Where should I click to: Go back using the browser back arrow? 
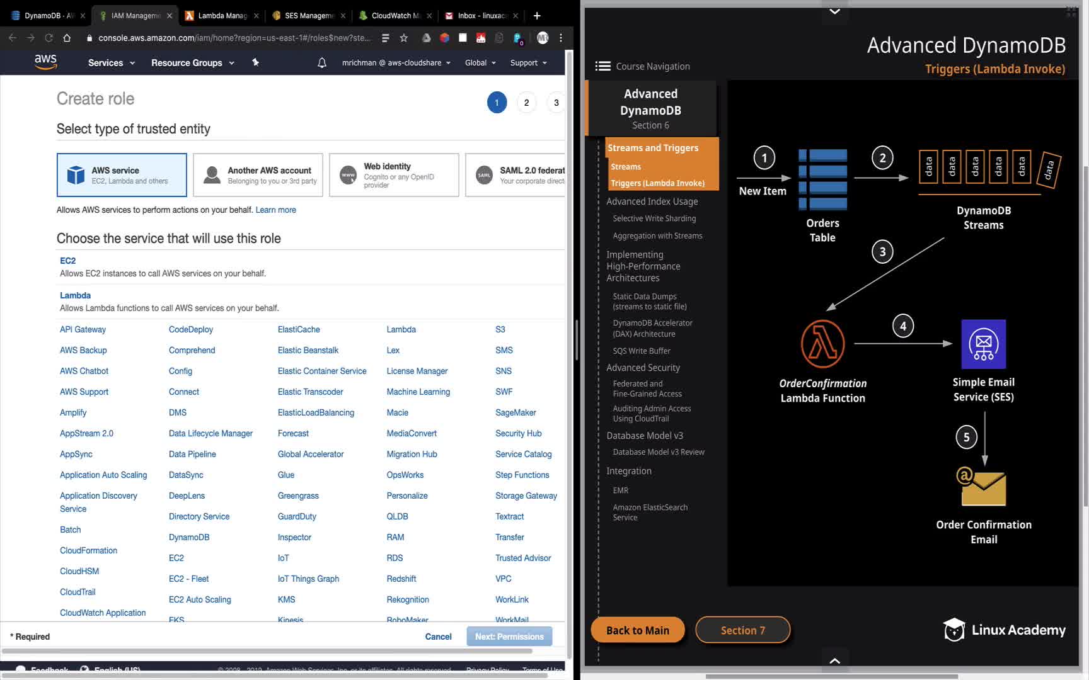tap(13, 38)
